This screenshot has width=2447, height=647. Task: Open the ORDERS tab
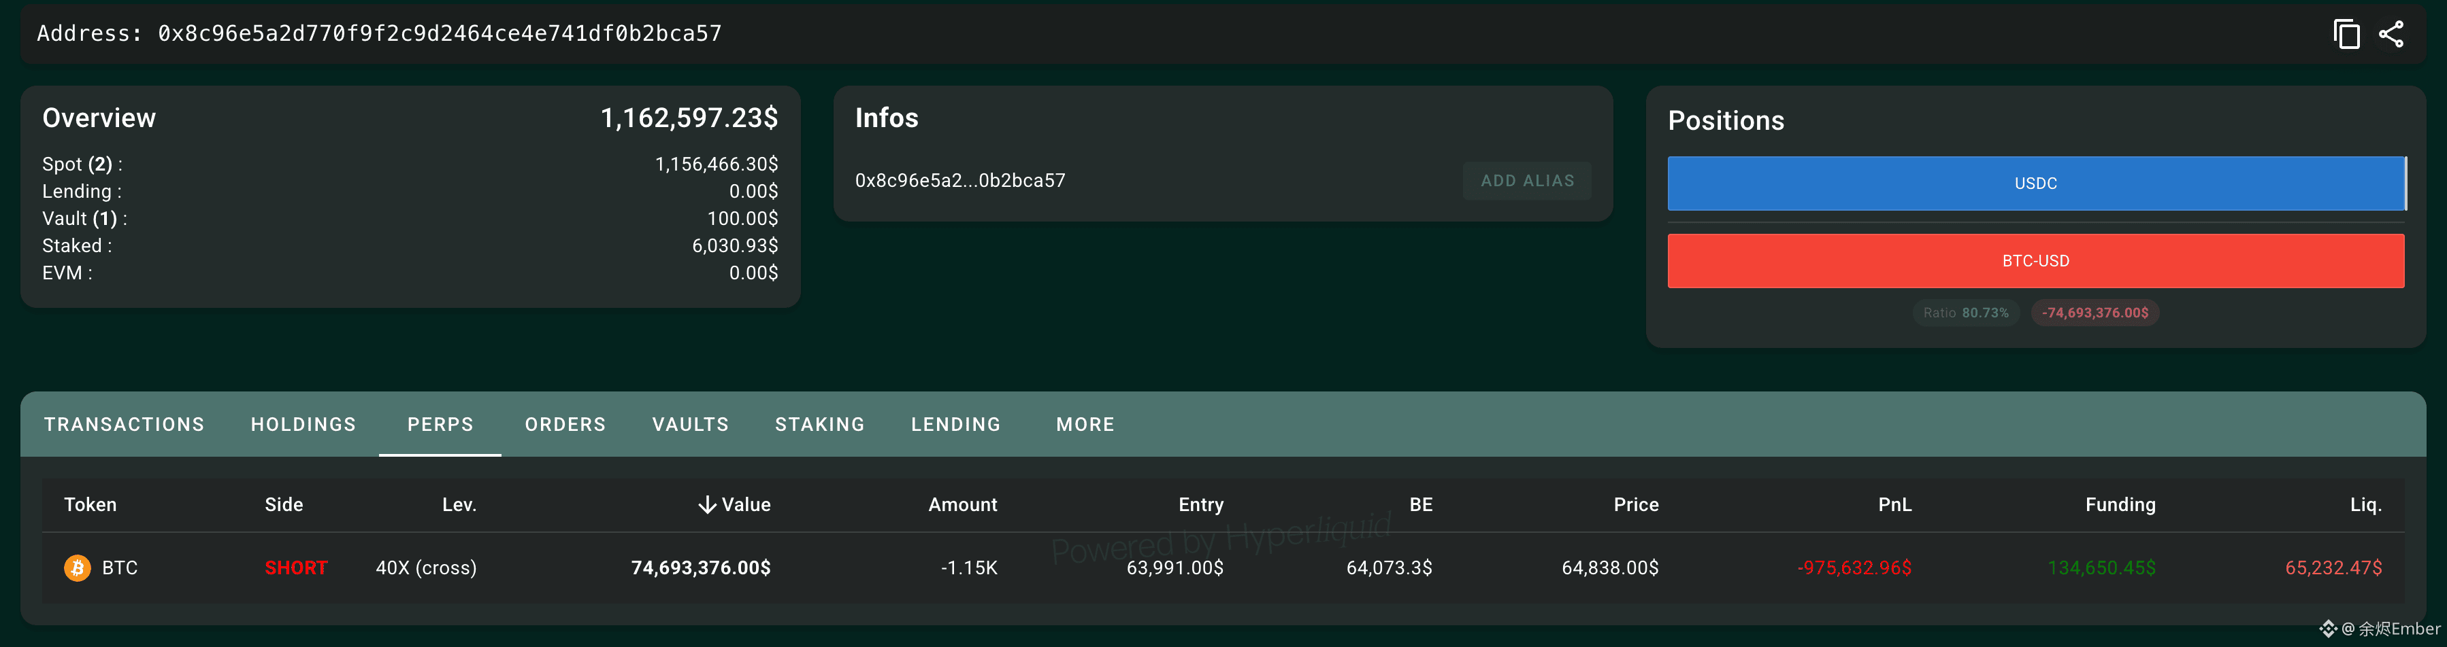point(565,424)
